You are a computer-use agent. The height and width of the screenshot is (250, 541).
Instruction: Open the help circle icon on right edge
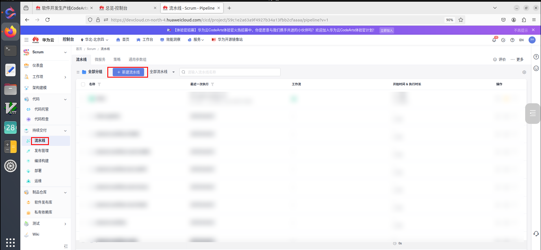[536, 57]
